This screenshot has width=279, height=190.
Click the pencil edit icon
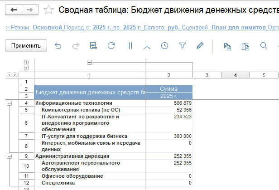(200, 45)
